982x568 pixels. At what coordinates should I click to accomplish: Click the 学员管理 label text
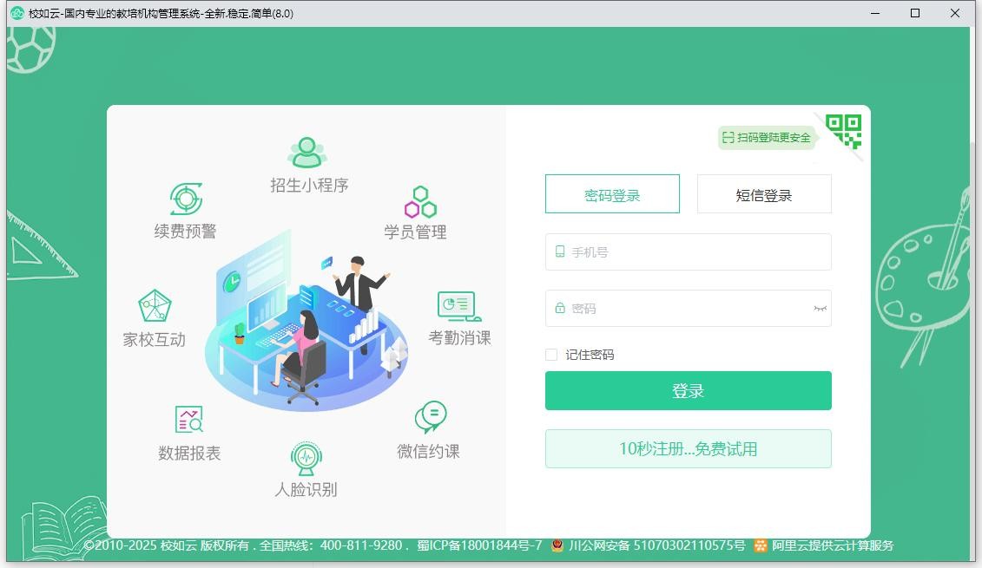(x=415, y=232)
